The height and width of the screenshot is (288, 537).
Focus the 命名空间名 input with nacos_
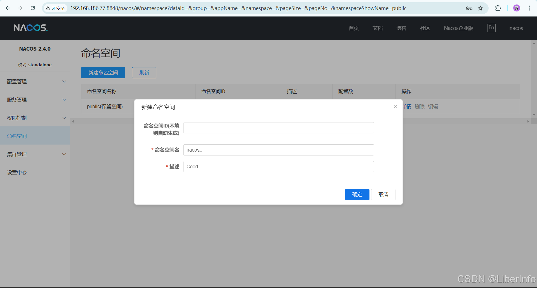[279, 150]
